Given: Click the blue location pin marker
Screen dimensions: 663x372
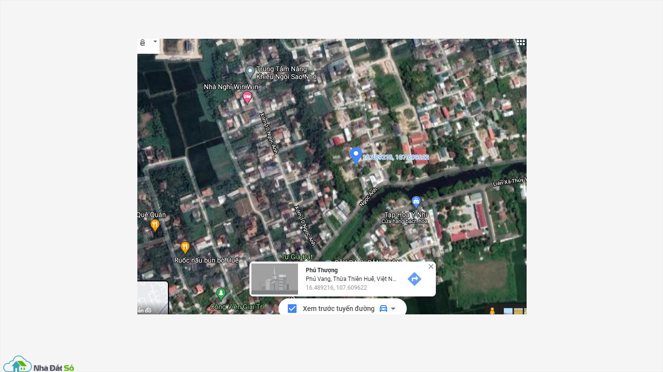Looking at the screenshot, I should (356, 155).
